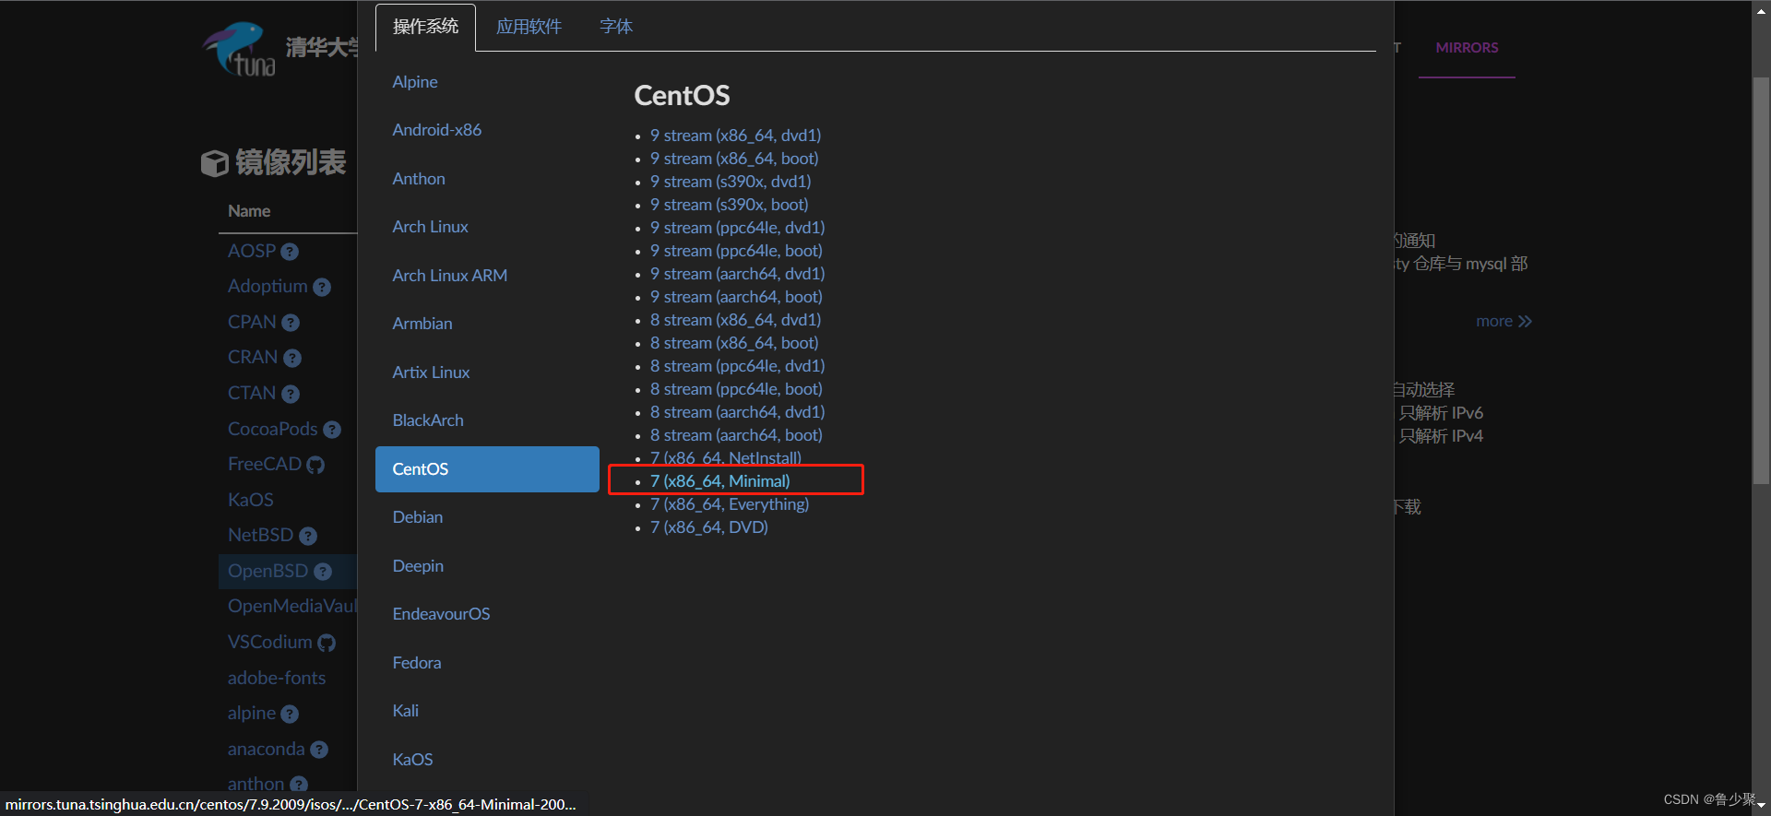Download 8 stream (x86_64, dvd1) image
The height and width of the screenshot is (816, 1771).
(735, 320)
